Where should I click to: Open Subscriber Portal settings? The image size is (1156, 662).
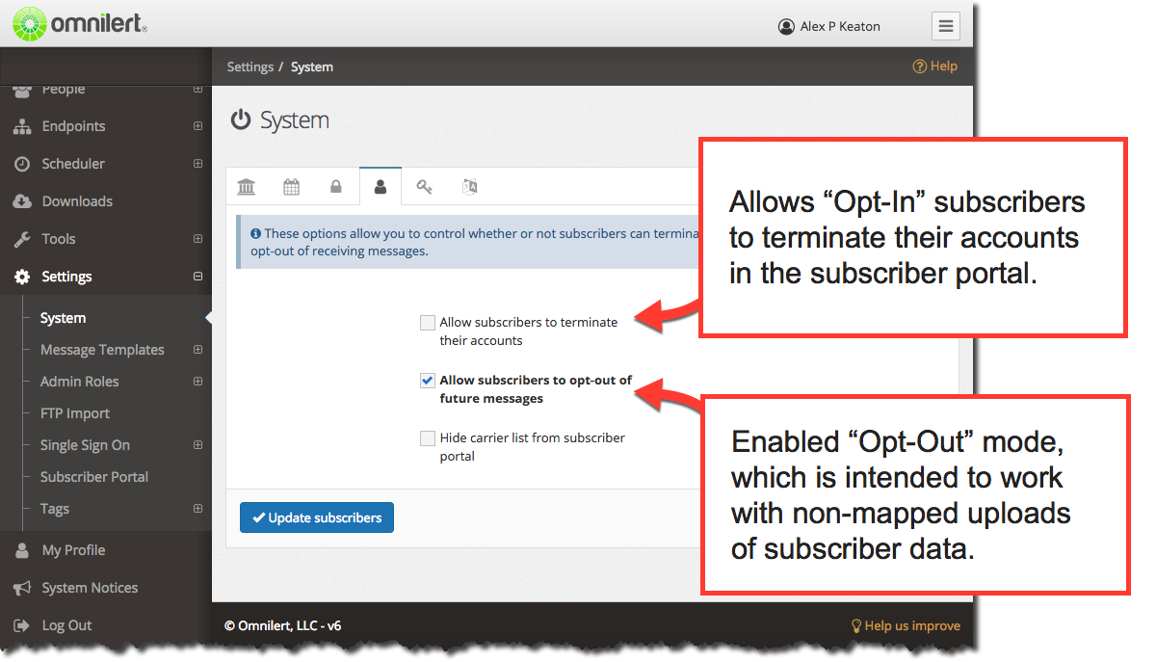pyautogui.click(x=94, y=477)
